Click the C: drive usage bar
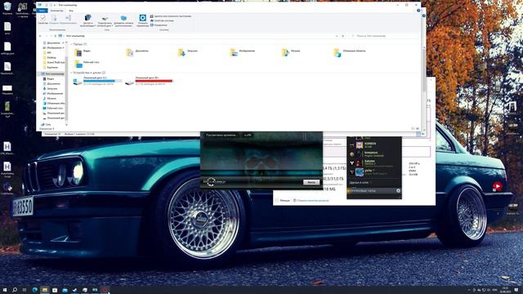Screen dimensions: 523x294 coord(102,81)
